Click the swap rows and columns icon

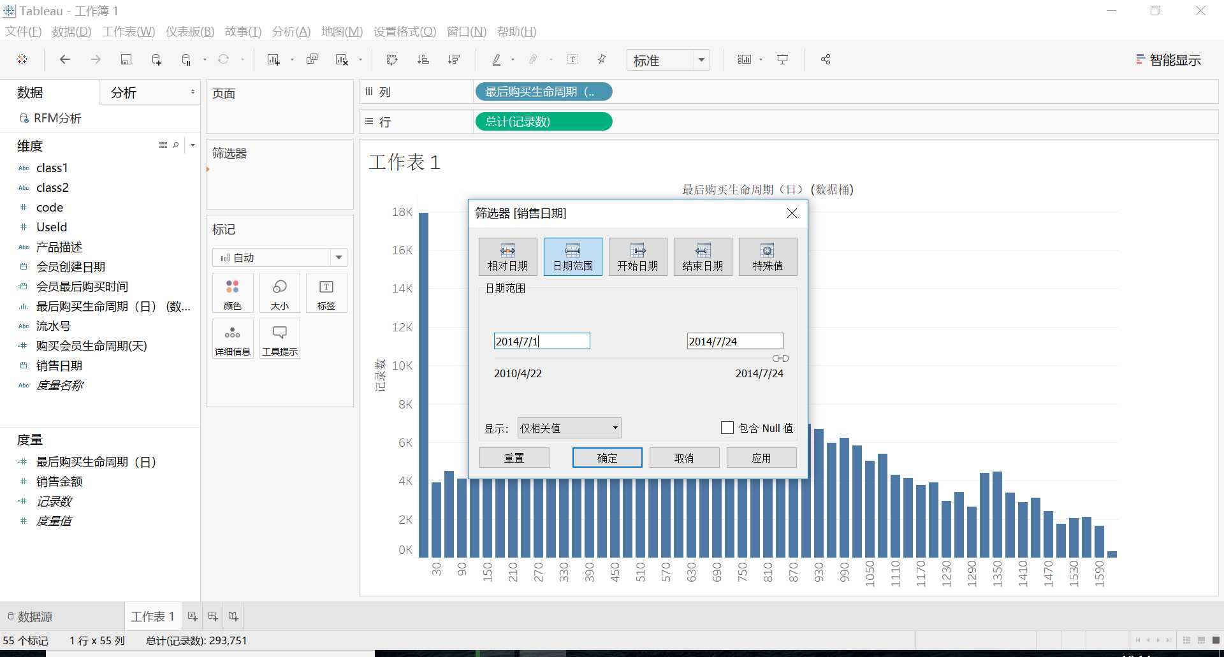click(392, 59)
